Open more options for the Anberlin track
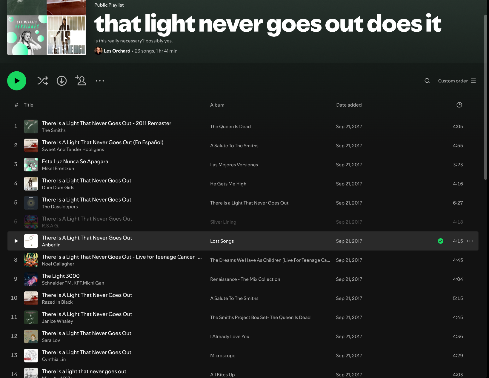 tap(470, 241)
